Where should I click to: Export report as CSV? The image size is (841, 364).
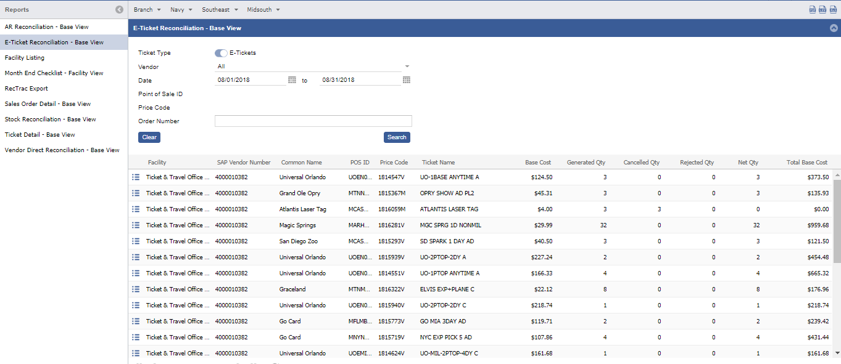tap(822, 10)
